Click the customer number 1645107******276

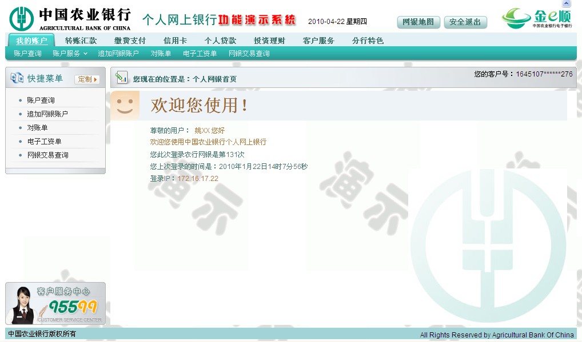pyautogui.click(x=544, y=74)
